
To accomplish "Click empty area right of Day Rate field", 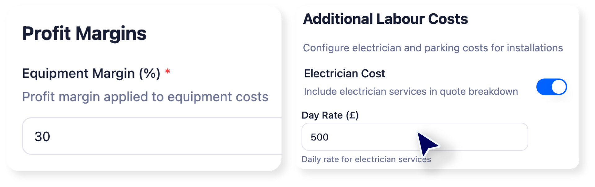I will pyautogui.click(x=553, y=138).
